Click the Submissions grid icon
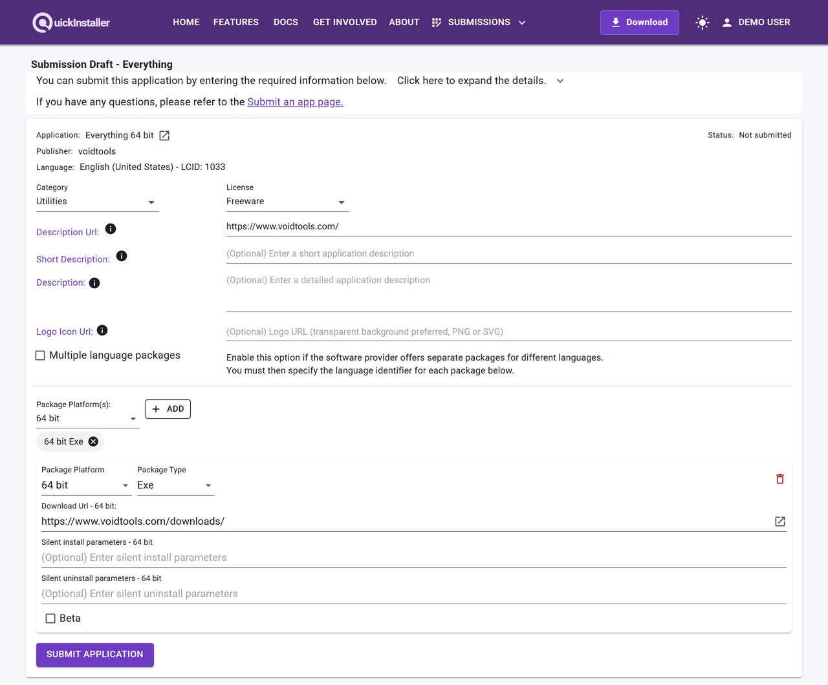This screenshot has height=685, width=828. click(x=437, y=23)
